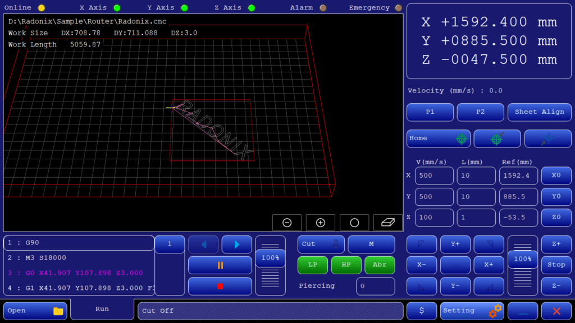This screenshot has height=323, width=575.
Task: Adjust the jog speed 100% slider
Action: (523, 259)
